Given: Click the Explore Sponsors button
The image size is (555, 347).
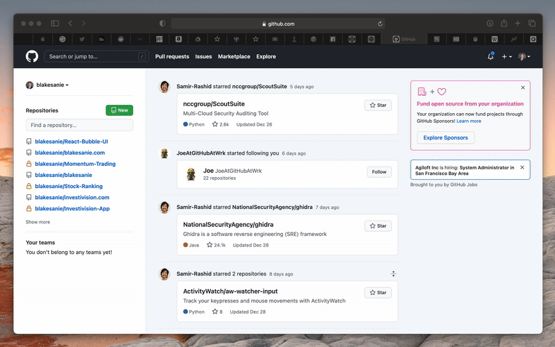Looking at the screenshot, I should click(445, 137).
